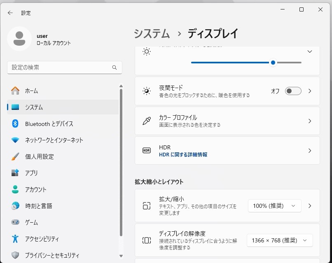Image resolution: width=332 pixels, height=263 pixels.
Task: Select システム in the sidebar
Action: click(63, 107)
